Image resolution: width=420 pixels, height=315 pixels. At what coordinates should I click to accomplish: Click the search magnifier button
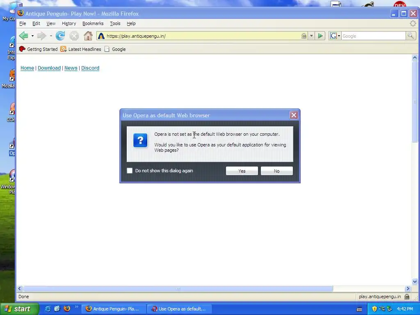click(x=410, y=36)
